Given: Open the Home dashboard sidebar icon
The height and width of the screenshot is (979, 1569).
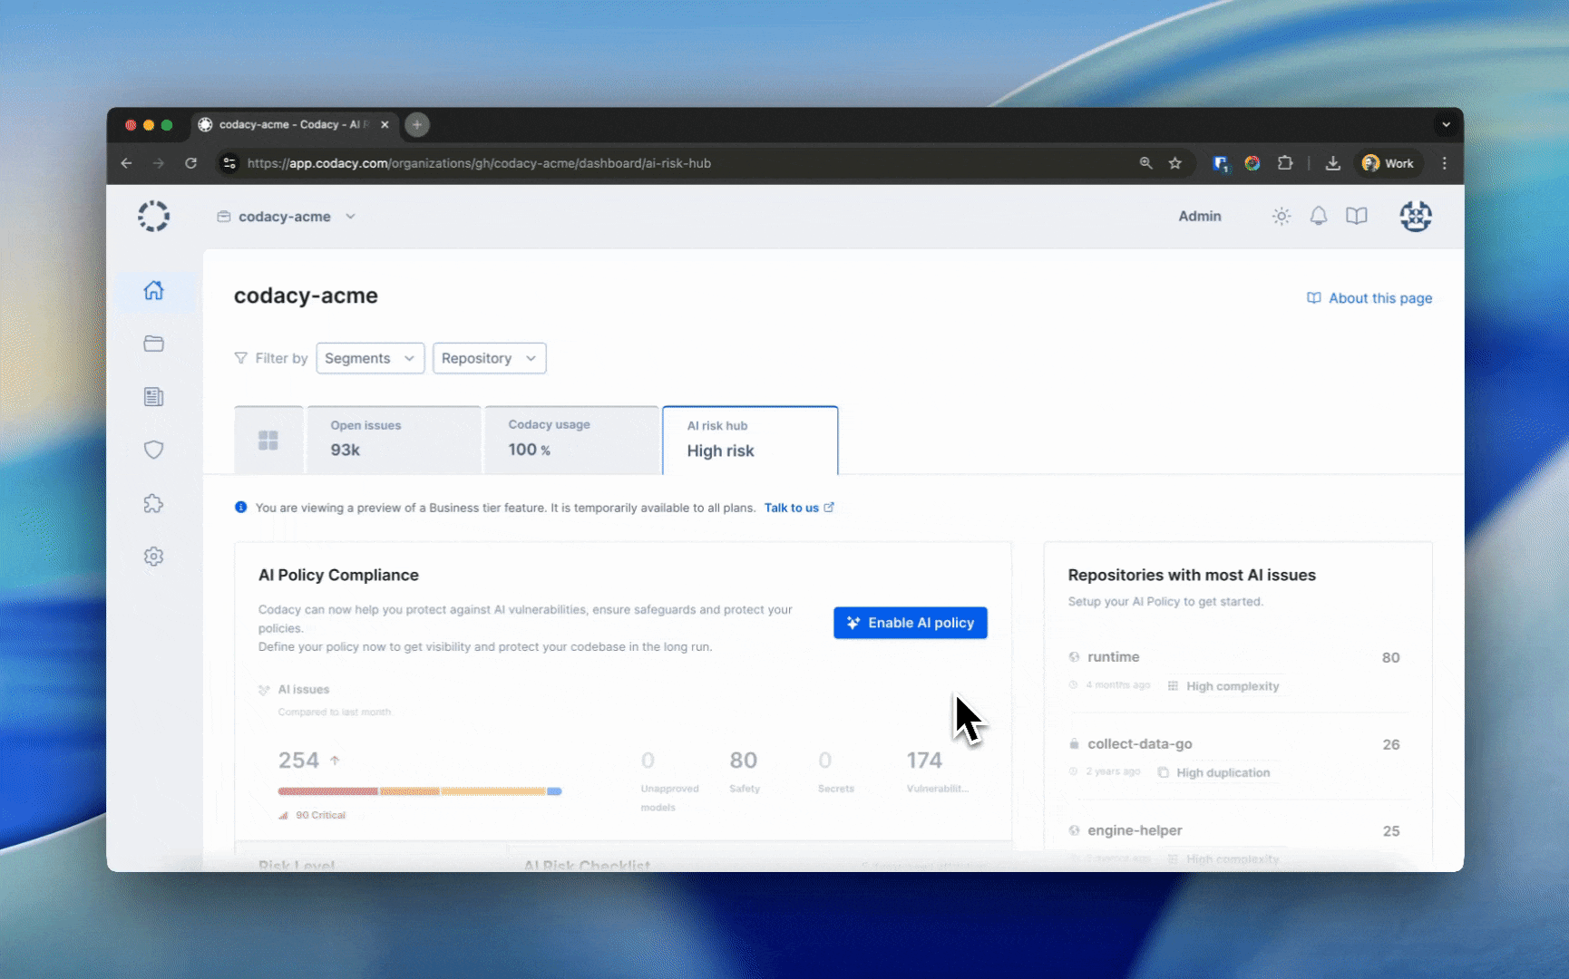Looking at the screenshot, I should [153, 290].
